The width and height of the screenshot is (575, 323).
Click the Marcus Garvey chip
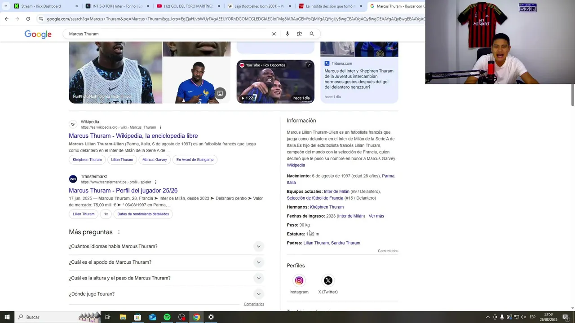click(x=155, y=160)
